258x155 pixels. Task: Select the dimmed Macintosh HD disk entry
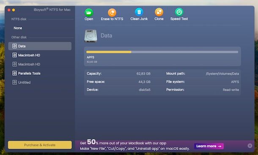(40, 64)
